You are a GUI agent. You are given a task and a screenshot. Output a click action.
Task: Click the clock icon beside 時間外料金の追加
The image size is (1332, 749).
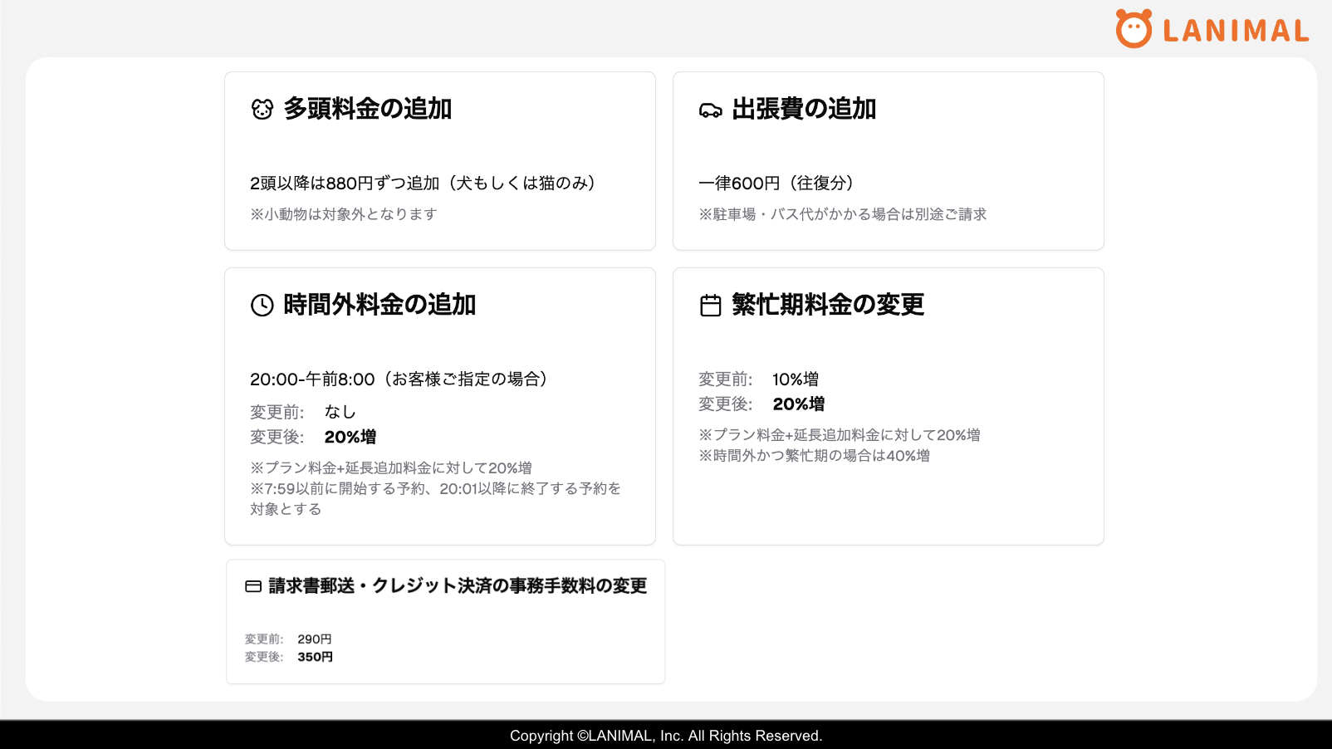click(262, 306)
